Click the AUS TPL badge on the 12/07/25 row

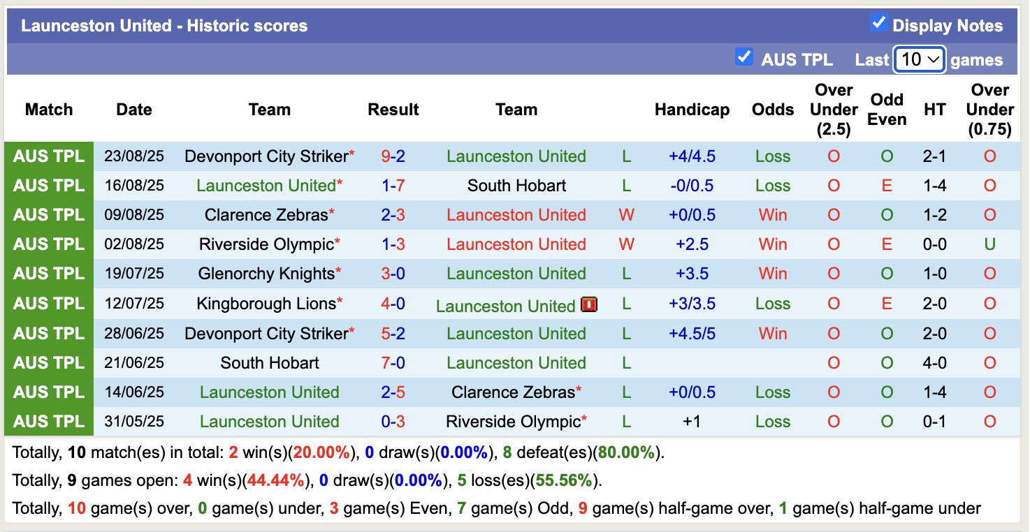(48, 303)
